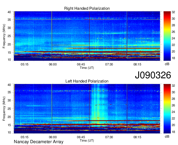Click the 'Left Handed Polarization' plot title

coord(87,81)
